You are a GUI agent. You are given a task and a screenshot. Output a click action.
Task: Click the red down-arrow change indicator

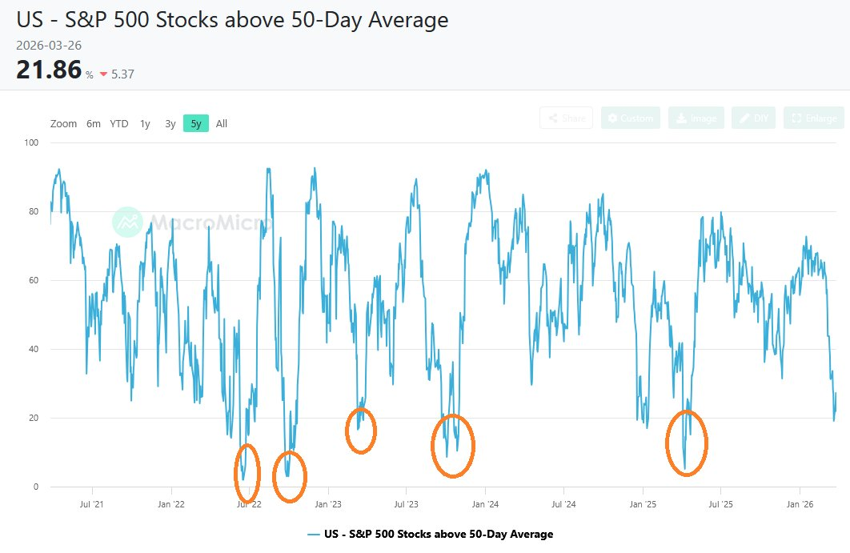click(103, 74)
